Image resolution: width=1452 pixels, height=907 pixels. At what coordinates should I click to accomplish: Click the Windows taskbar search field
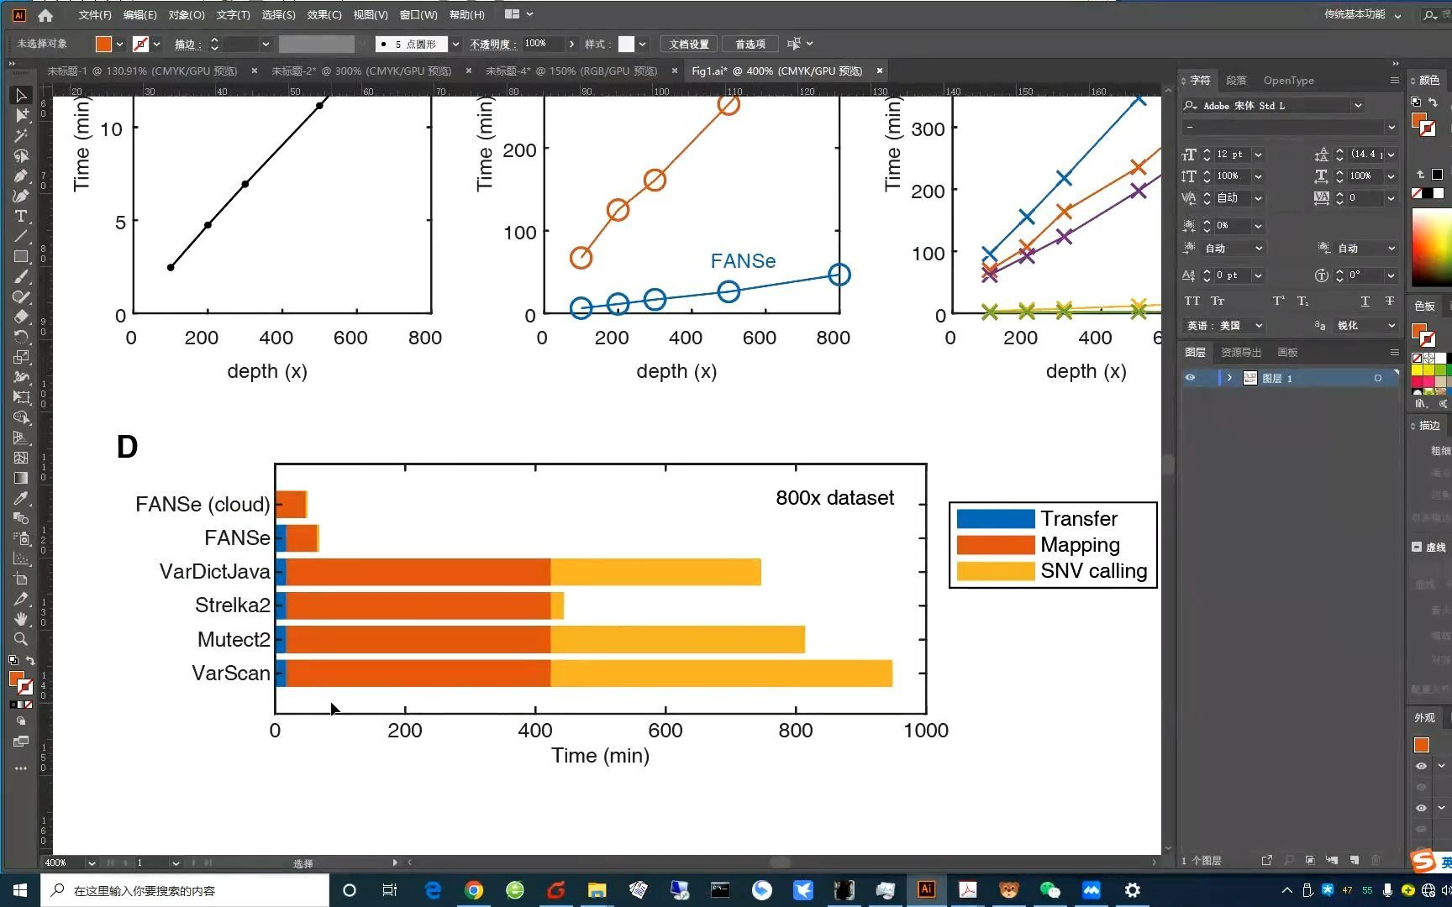coord(185,890)
